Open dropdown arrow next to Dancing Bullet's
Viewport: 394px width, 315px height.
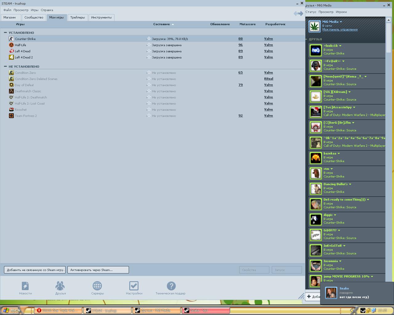(350, 184)
